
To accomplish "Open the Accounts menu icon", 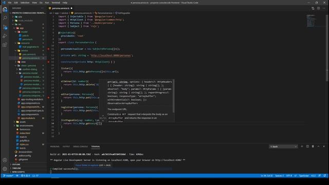I will (5, 160).
